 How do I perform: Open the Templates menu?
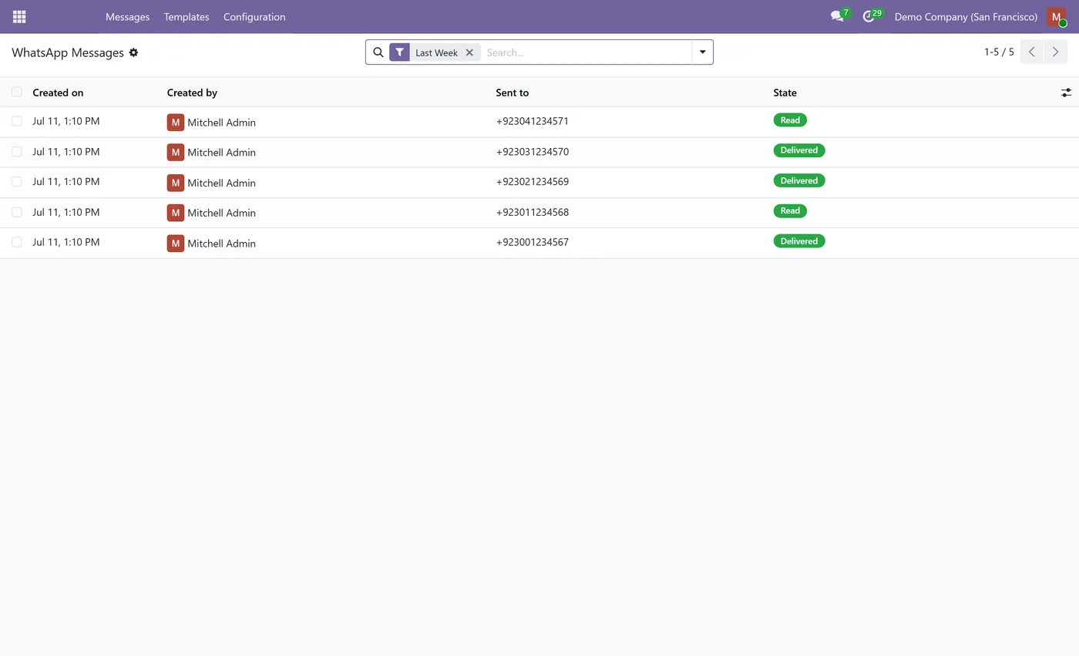187,16
